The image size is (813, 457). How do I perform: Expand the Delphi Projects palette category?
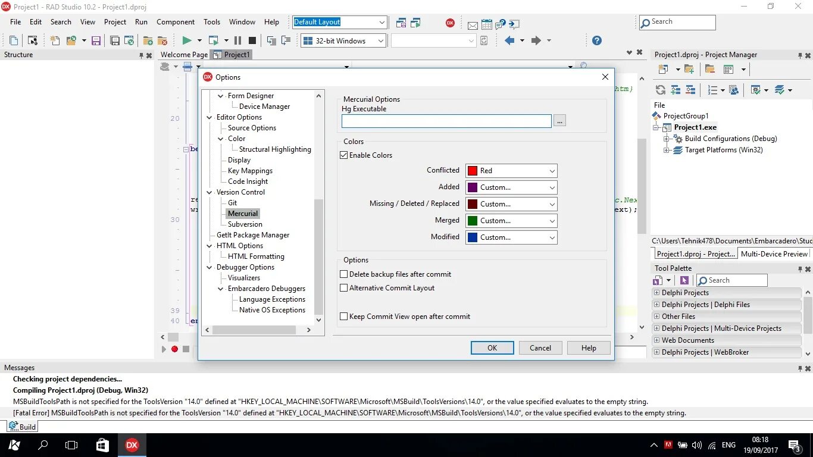point(657,293)
